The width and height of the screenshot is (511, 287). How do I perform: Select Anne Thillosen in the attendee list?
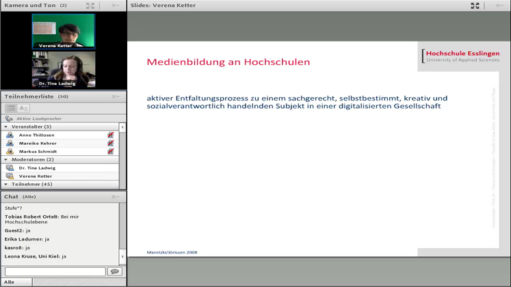(x=38, y=135)
